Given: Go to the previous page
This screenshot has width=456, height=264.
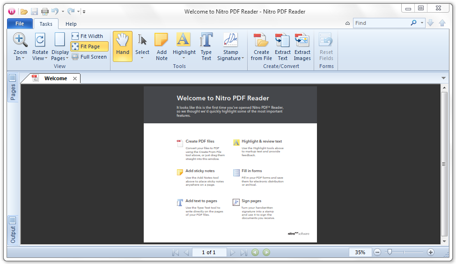Looking at the screenshot, I should point(186,252).
